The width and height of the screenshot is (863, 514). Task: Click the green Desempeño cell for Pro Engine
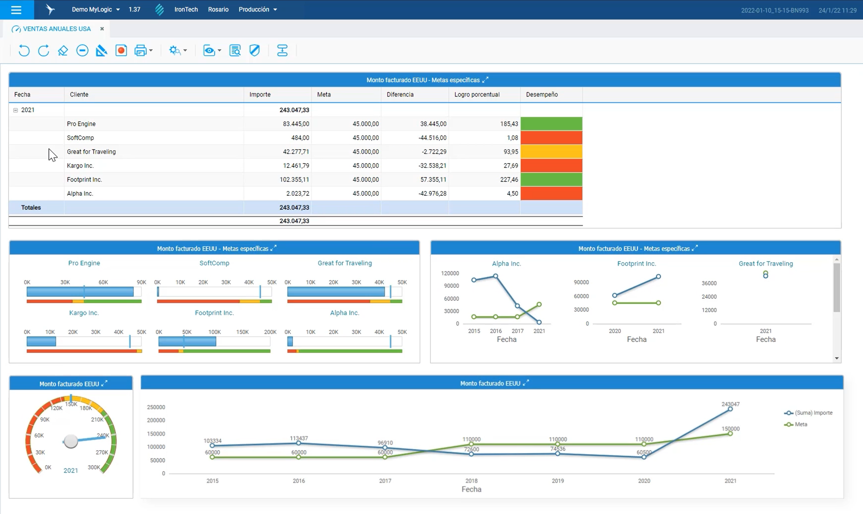[x=551, y=124]
